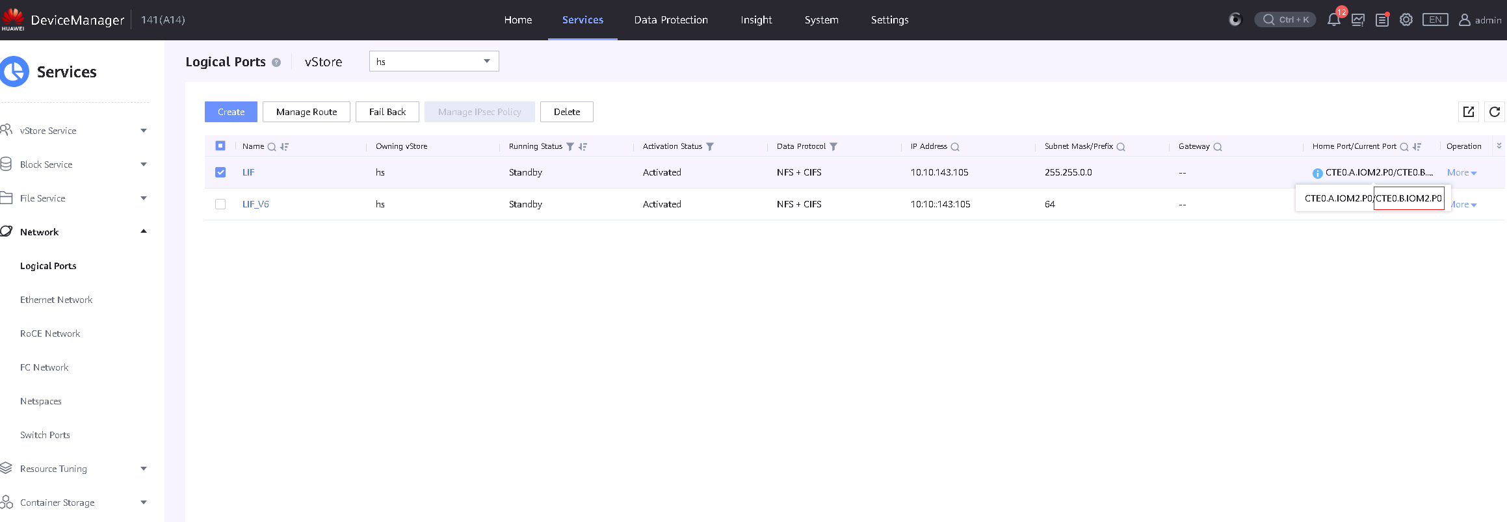Search in the Gateway column
This screenshot has height=522, width=1507.
click(x=1218, y=147)
